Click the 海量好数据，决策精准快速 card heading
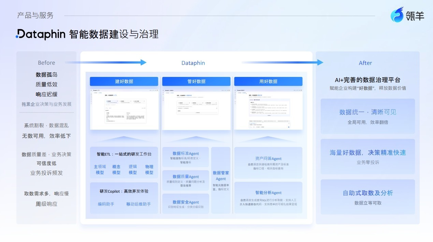 point(368,152)
